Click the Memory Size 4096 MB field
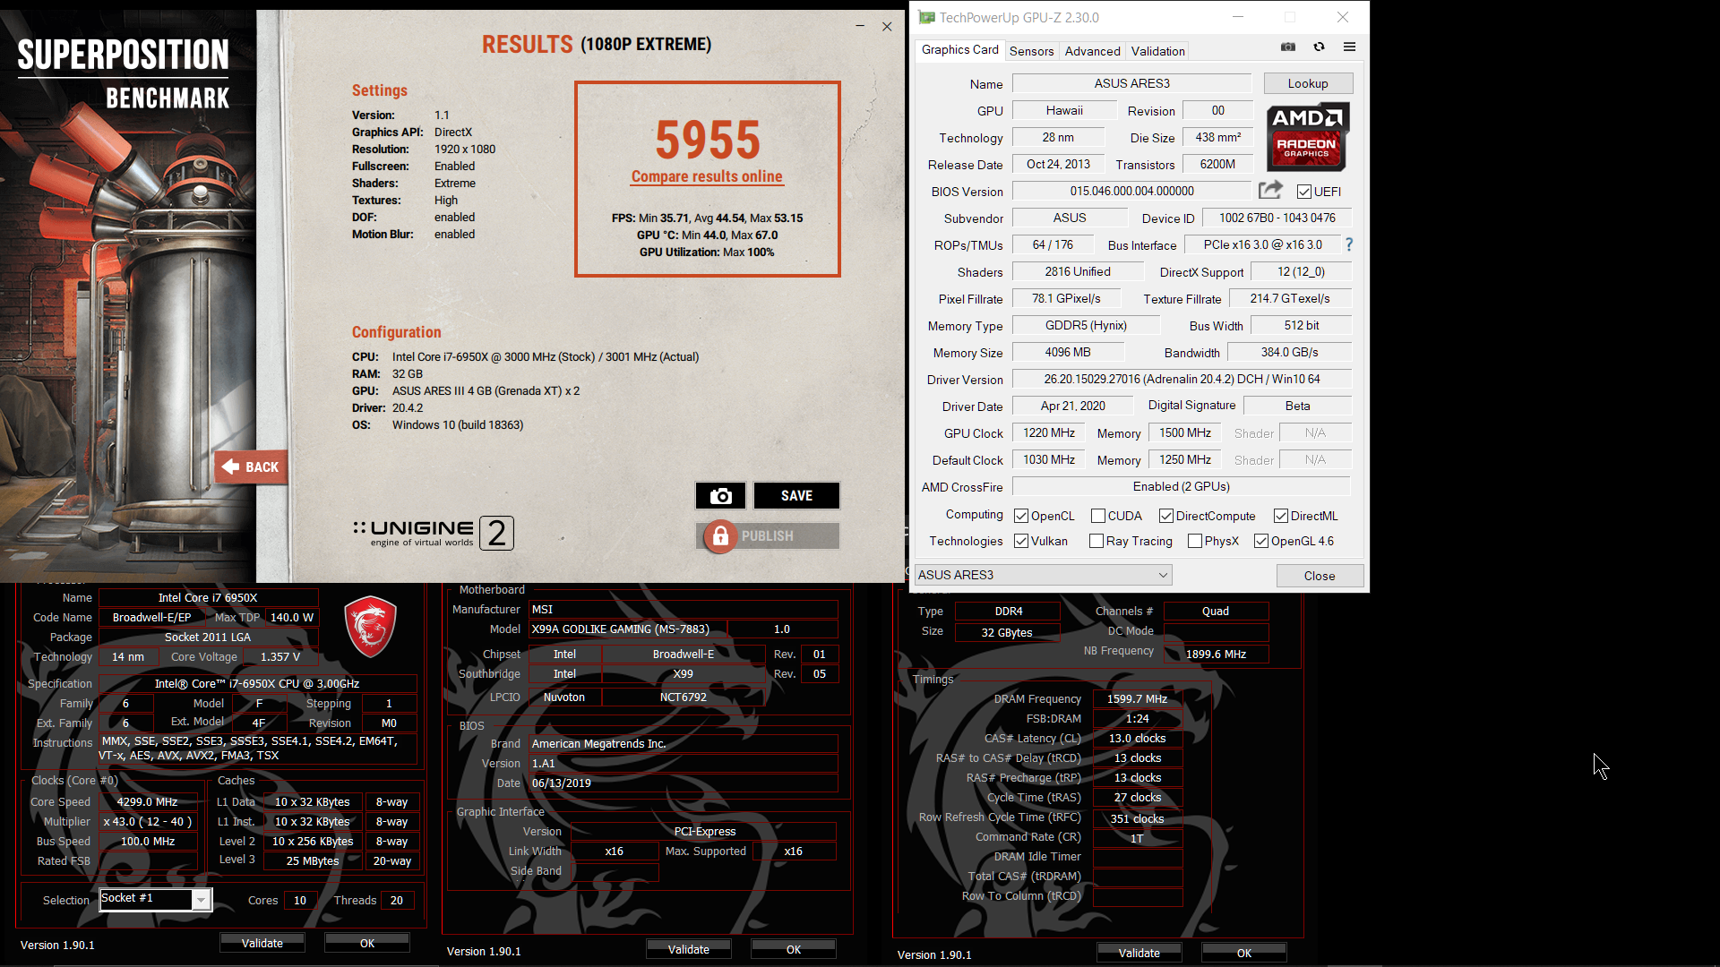The image size is (1720, 967). click(x=1068, y=352)
